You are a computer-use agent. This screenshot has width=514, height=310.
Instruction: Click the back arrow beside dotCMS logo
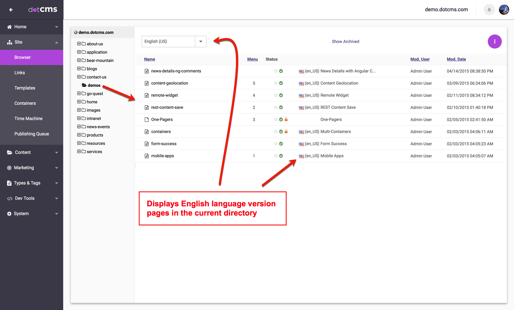11,10
